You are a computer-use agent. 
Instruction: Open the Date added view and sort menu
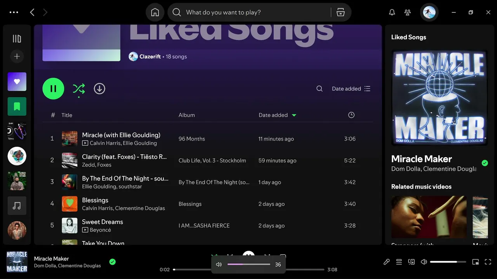351,89
